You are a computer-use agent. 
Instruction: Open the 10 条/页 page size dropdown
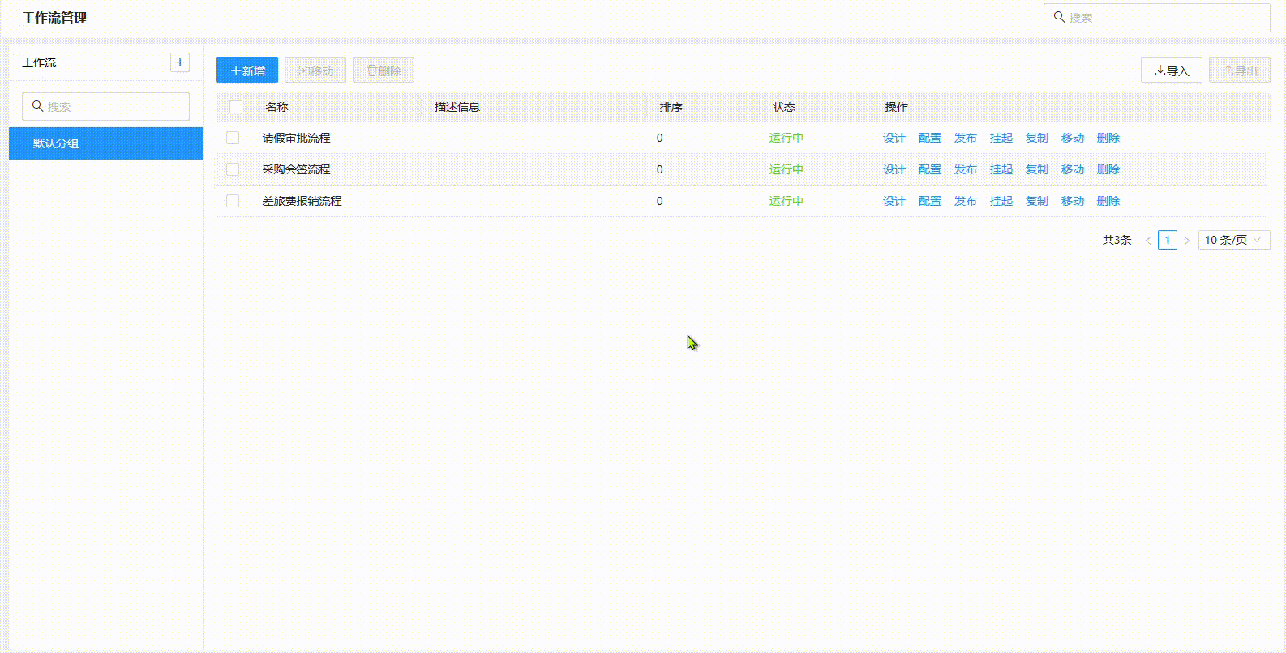1233,240
